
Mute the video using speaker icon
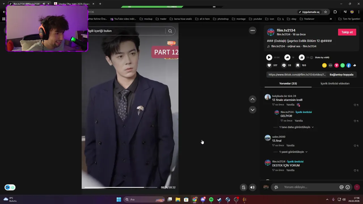coord(252,187)
